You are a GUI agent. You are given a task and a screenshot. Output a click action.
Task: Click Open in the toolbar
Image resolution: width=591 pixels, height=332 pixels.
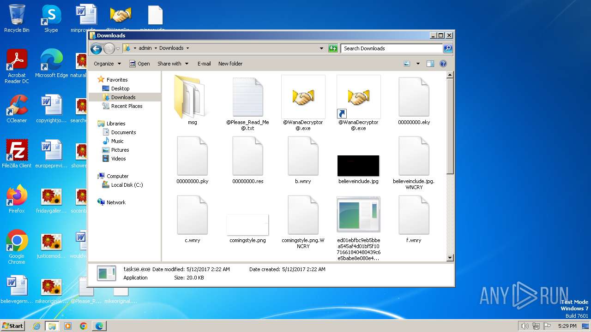click(139, 64)
